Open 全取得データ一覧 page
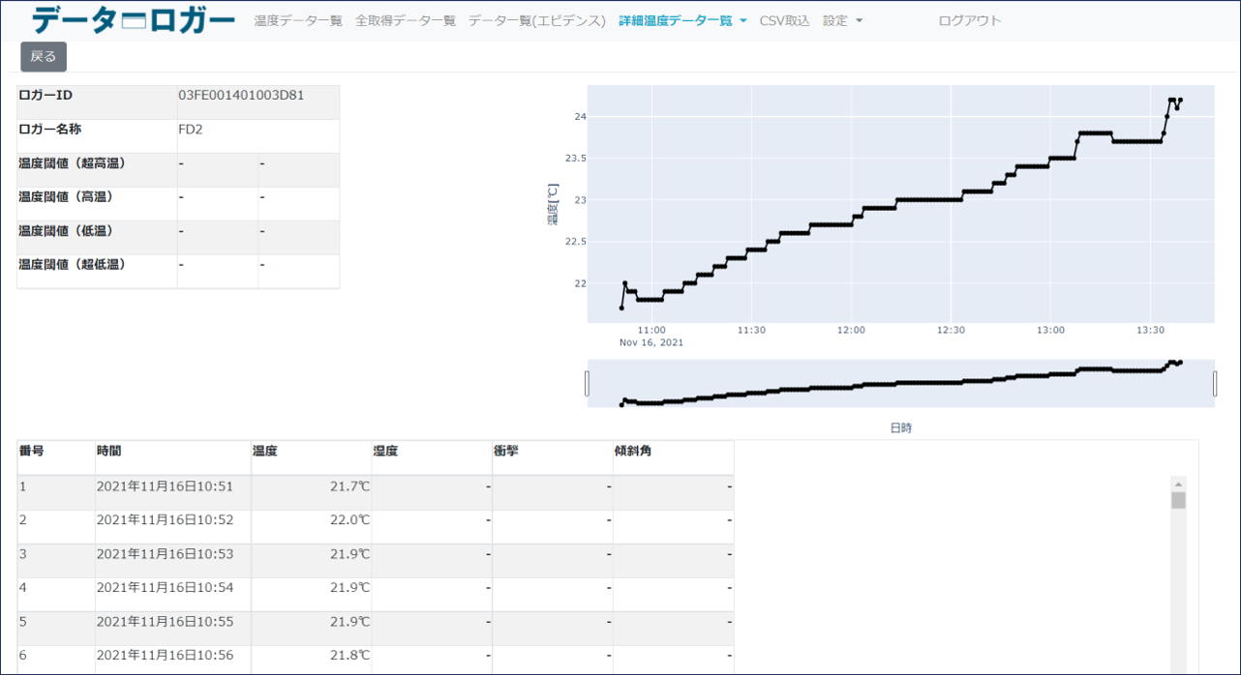This screenshot has height=675, width=1241. point(405,20)
